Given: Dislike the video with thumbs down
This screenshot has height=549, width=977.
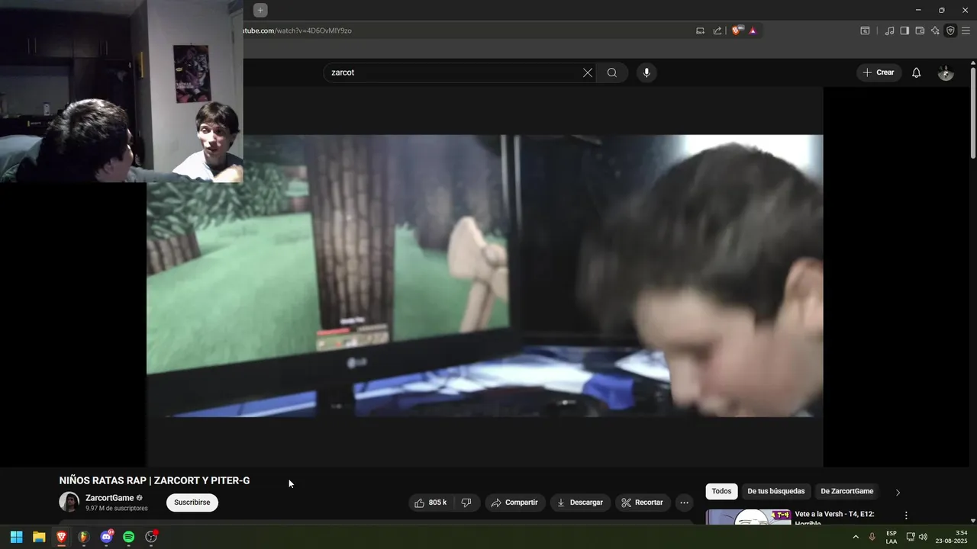Looking at the screenshot, I should tap(466, 502).
